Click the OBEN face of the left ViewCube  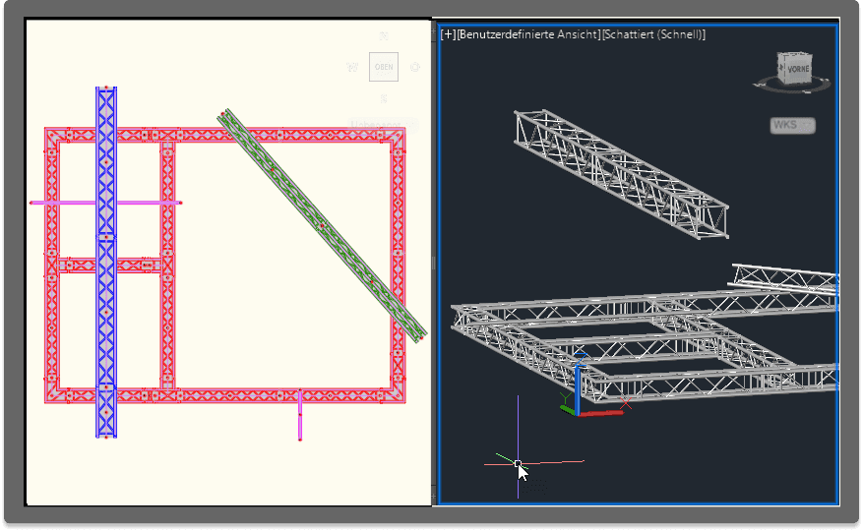pos(384,67)
